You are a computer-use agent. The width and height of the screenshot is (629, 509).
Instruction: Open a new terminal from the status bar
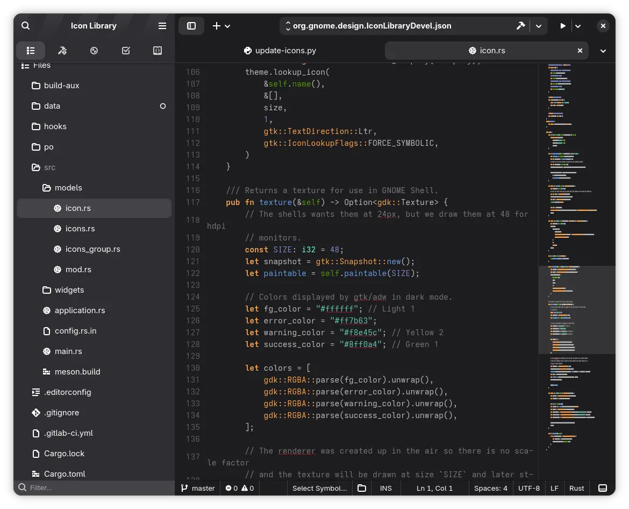coord(603,488)
